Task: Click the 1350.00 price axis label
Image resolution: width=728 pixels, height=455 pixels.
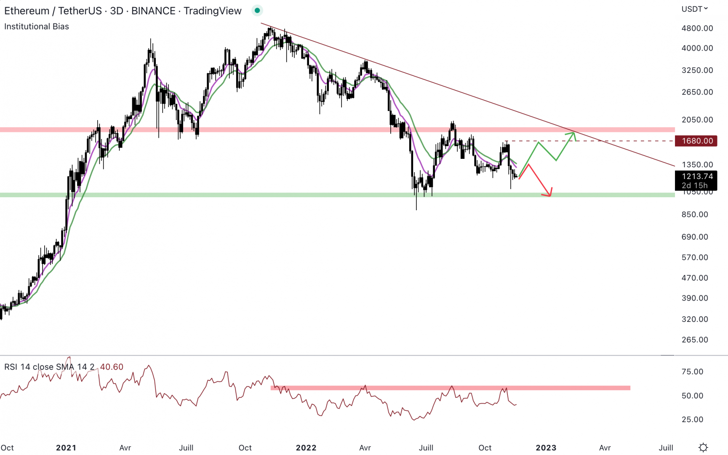Action: coord(697,165)
